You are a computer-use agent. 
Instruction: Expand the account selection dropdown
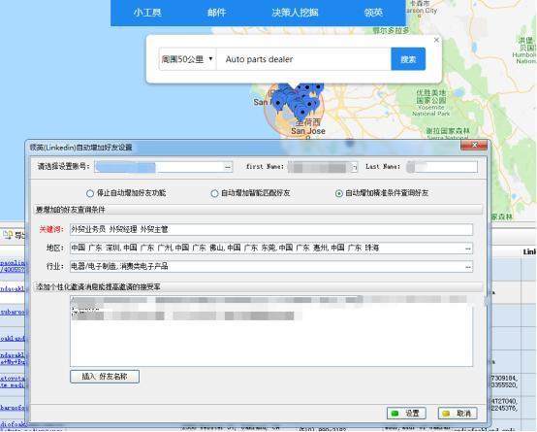(x=228, y=167)
